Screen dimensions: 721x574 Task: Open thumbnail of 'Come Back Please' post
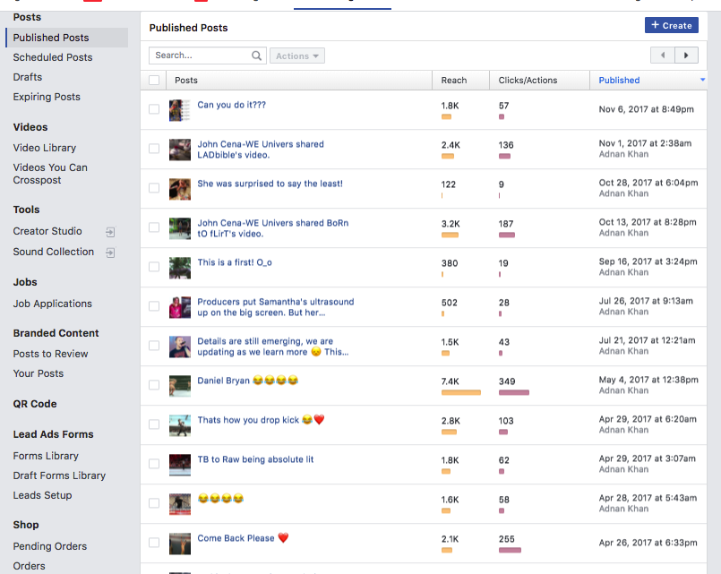coord(180,544)
